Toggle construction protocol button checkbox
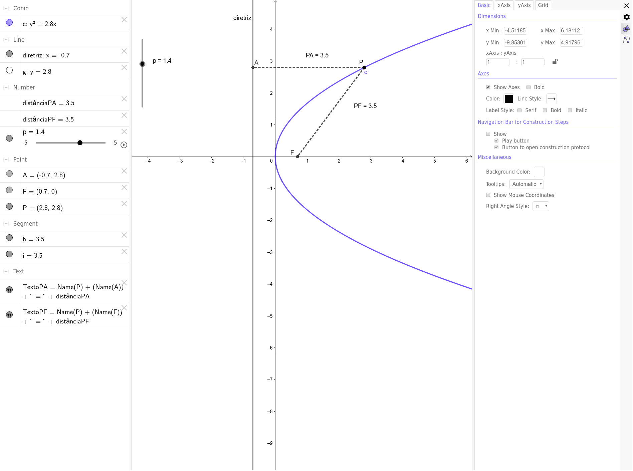Image resolution: width=633 pixels, height=471 pixels. coord(496,147)
